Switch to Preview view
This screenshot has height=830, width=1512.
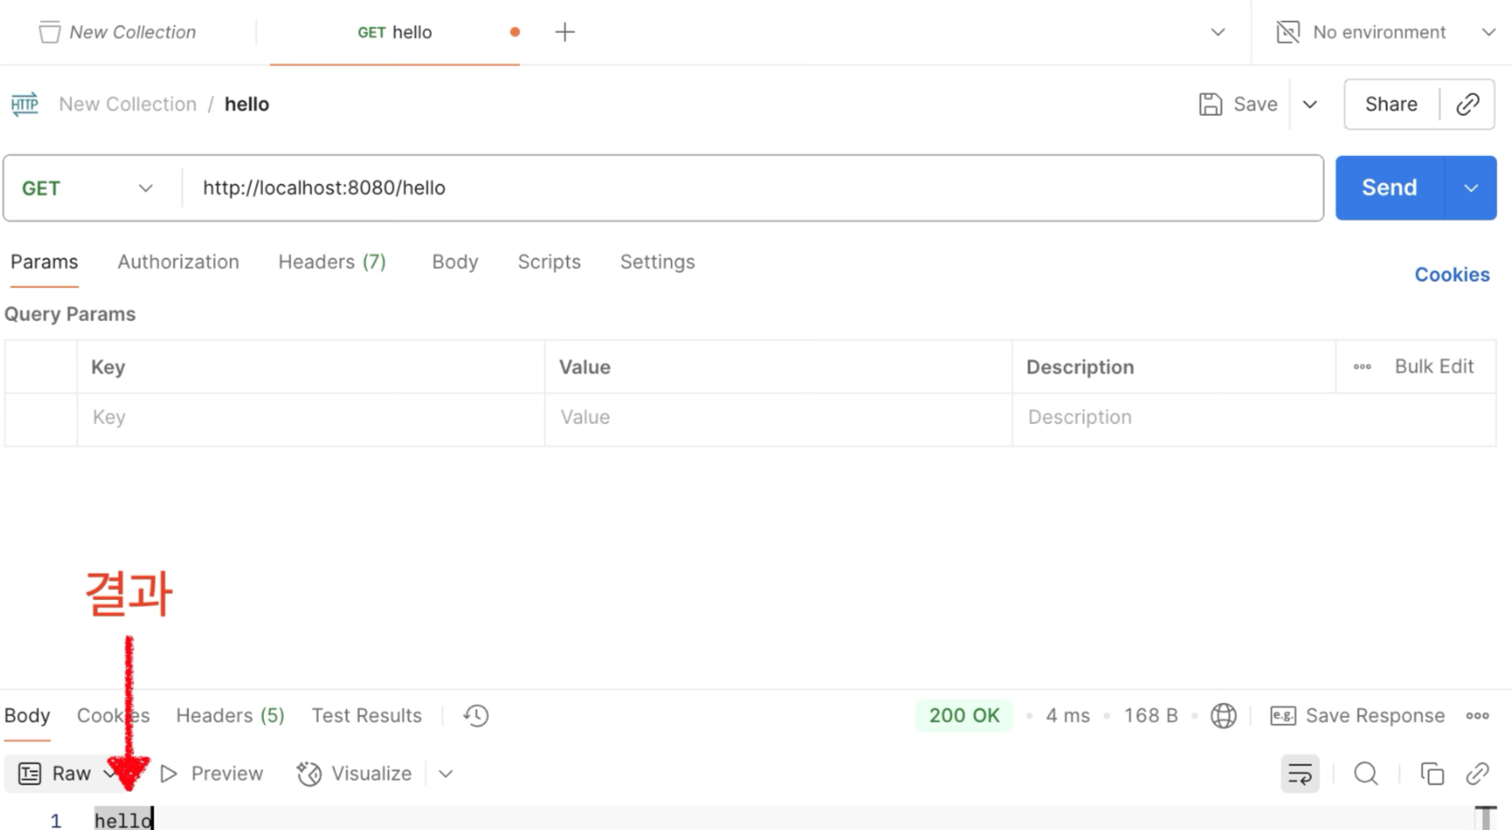tap(212, 773)
